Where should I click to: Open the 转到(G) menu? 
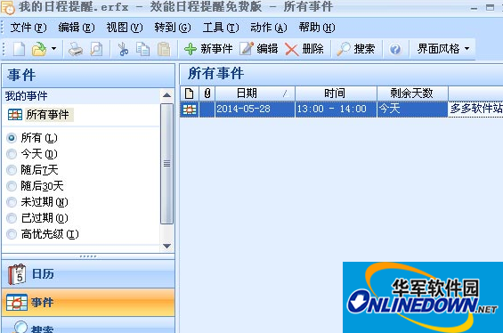[x=173, y=28]
